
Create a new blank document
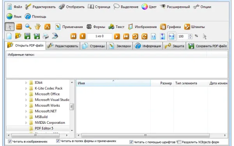(9, 36)
